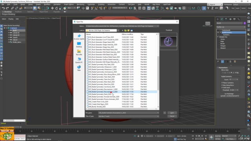The width and height of the screenshot is (251, 141).
Task: Remove modifier with trash icon
Action: tap(230, 61)
